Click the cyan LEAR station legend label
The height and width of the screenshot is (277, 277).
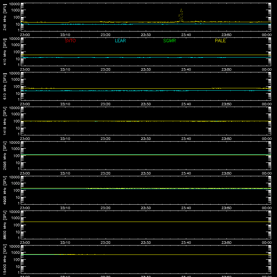(x=120, y=41)
